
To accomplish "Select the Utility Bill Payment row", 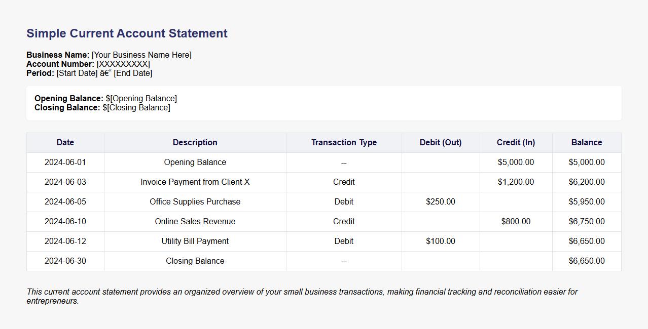I will tap(195, 241).
